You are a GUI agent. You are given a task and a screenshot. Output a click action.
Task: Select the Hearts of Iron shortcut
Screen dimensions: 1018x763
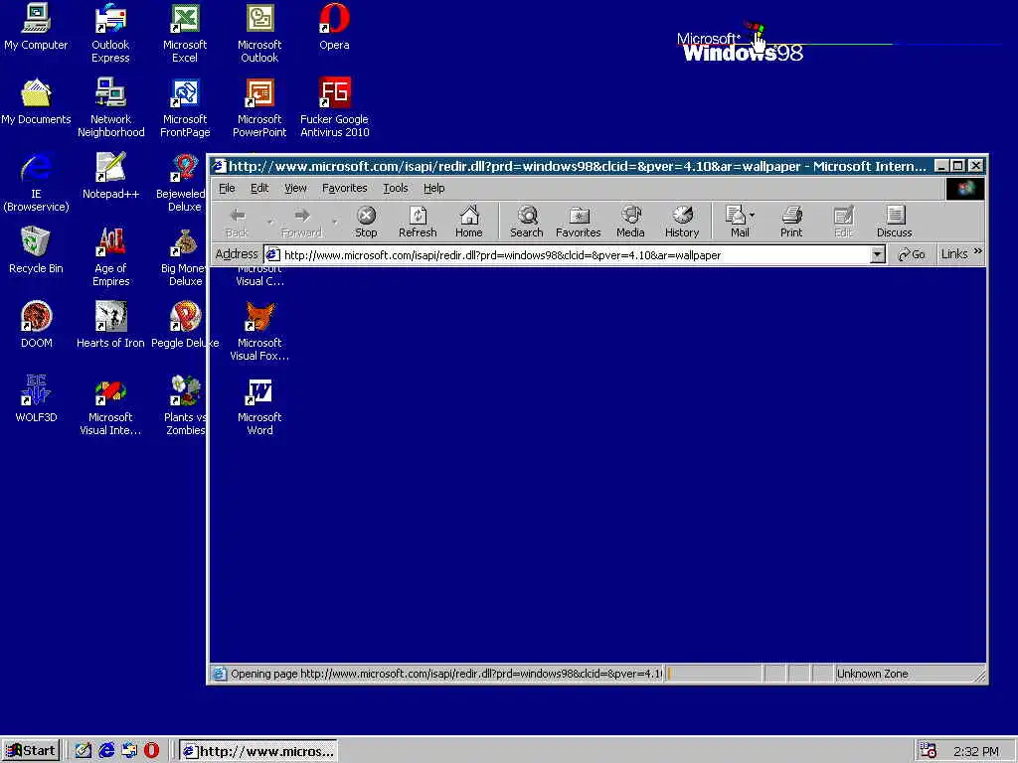[x=110, y=325]
